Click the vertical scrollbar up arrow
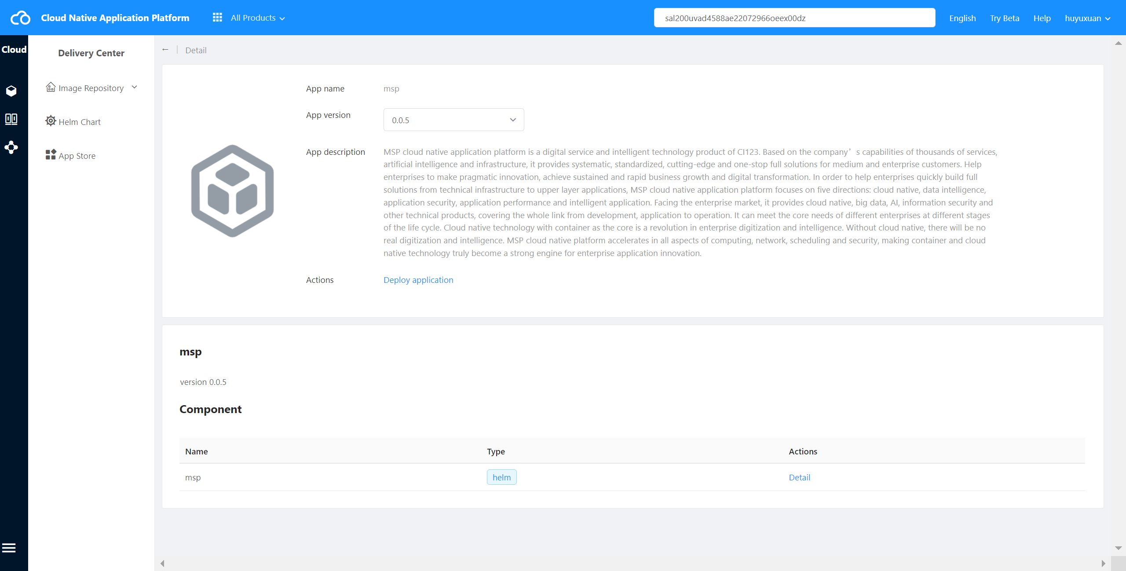This screenshot has height=571, width=1126. pyautogui.click(x=1118, y=43)
